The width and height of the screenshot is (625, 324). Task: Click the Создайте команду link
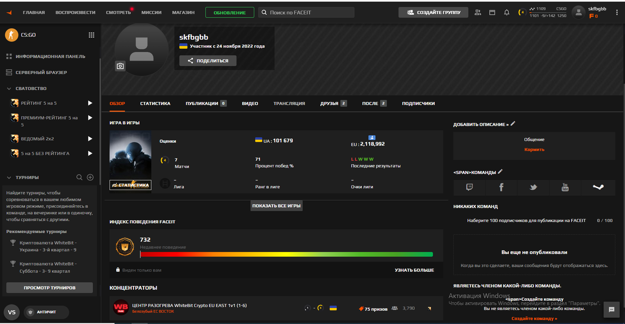click(x=534, y=319)
